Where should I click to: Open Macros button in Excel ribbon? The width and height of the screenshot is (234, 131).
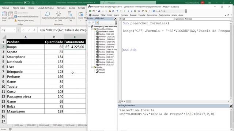[x=11, y=15]
